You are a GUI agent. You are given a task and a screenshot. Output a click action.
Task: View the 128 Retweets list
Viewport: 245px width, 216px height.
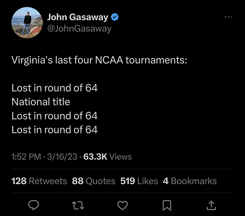coord(39,181)
